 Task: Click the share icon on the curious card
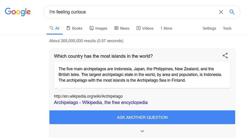[x=225, y=55]
